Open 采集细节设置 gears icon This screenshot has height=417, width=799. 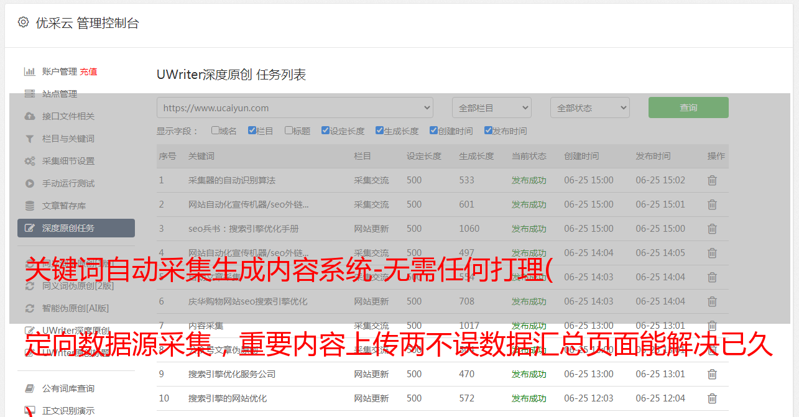pyautogui.click(x=29, y=161)
